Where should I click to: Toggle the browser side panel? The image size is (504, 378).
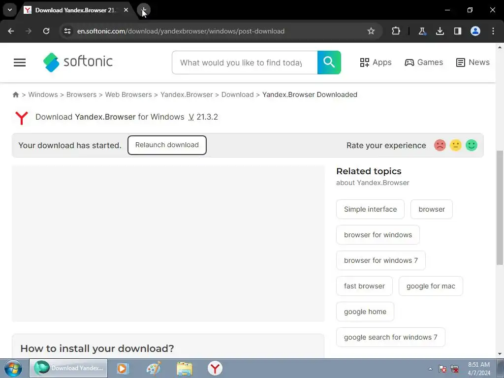(458, 31)
